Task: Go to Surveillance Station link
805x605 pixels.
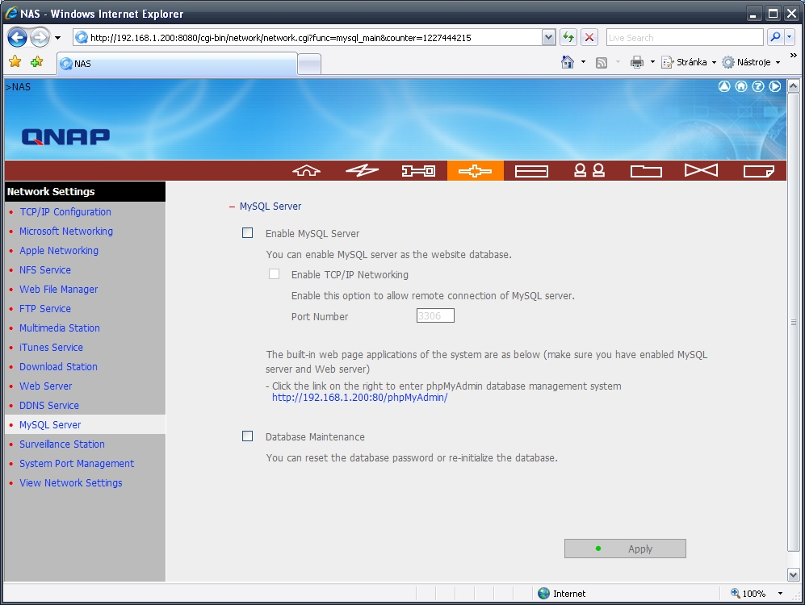Action: (62, 444)
